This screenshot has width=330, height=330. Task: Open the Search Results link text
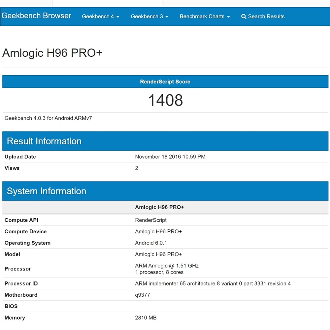point(266,16)
